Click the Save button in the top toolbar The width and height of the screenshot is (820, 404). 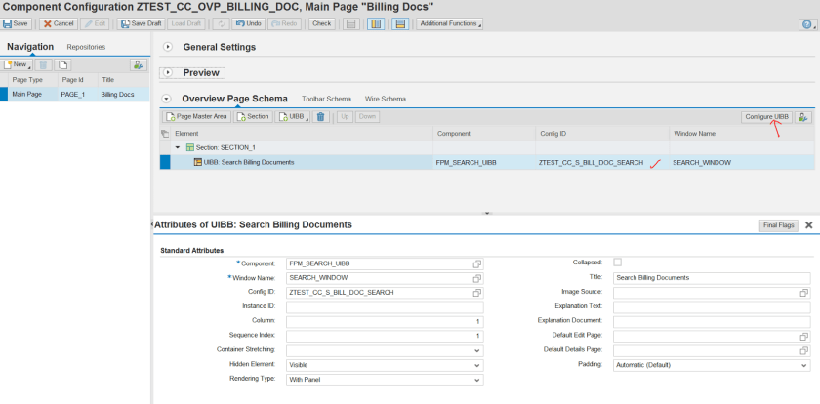coord(17,23)
